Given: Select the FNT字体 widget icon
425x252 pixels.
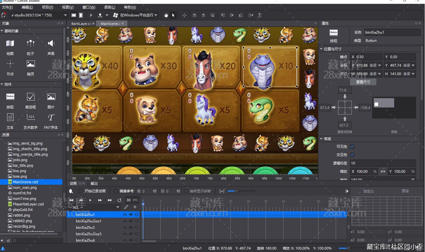Looking at the screenshot, I should click(51, 118).
